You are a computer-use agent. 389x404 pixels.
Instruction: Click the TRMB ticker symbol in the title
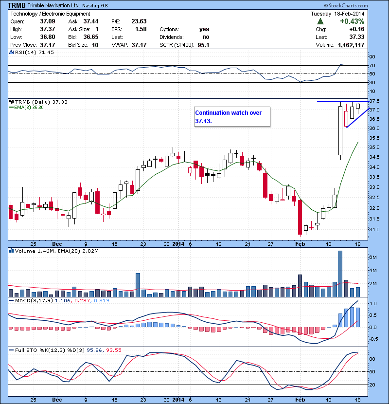17,5
